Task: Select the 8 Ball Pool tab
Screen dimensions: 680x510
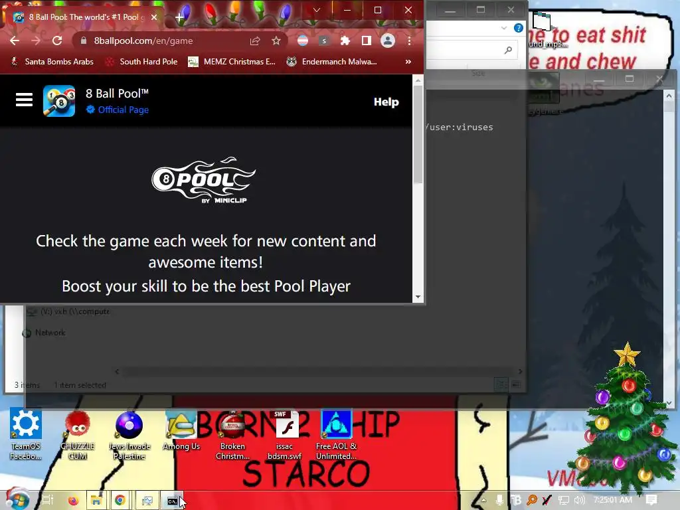Action: click(x=84, y=17)
